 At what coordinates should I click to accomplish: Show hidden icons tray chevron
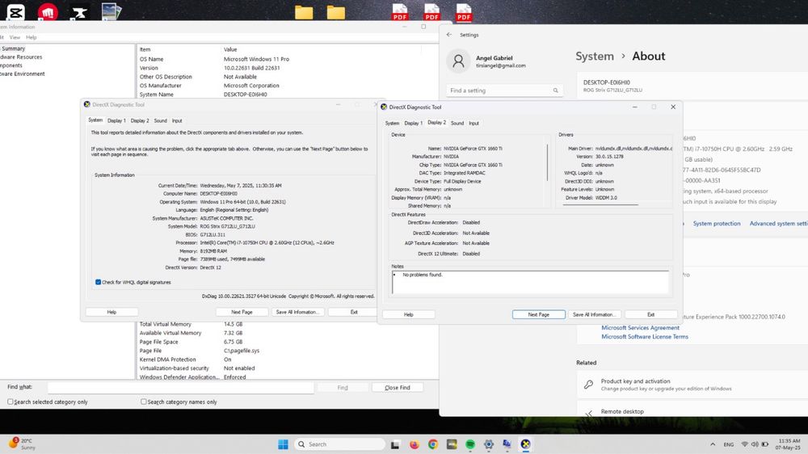click(x=713, y=444)
